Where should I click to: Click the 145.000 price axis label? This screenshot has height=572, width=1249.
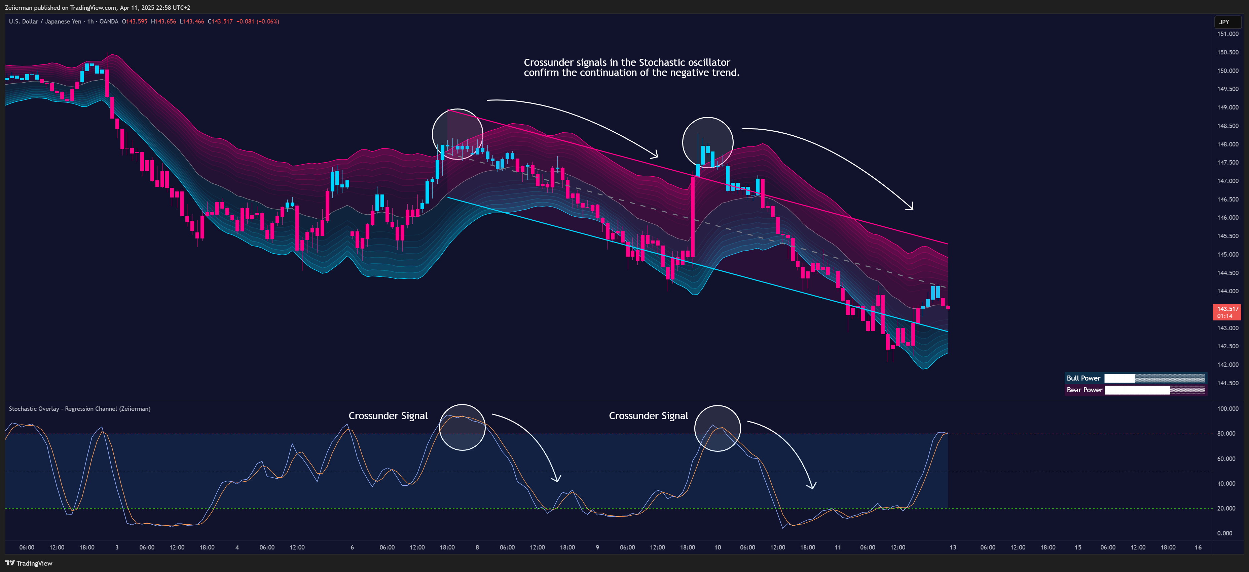point(1228,255)
